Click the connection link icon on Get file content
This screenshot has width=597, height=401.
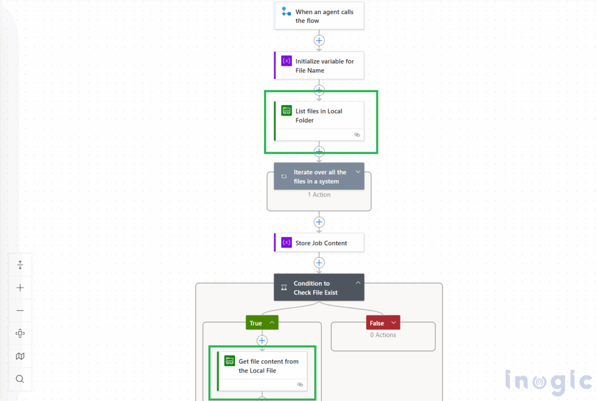(x=300, y=385)
